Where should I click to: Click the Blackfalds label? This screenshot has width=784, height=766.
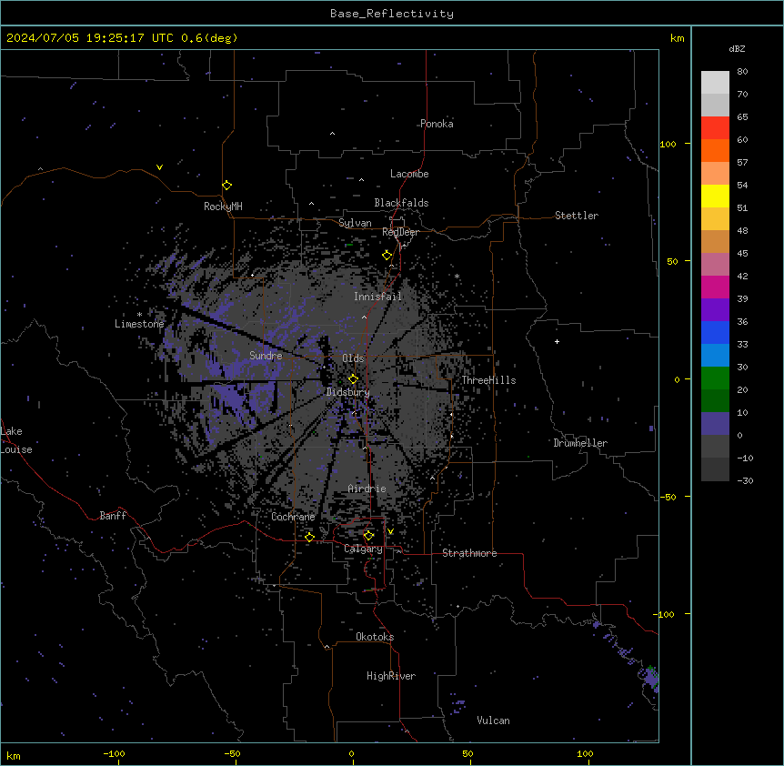click(401, 203)
